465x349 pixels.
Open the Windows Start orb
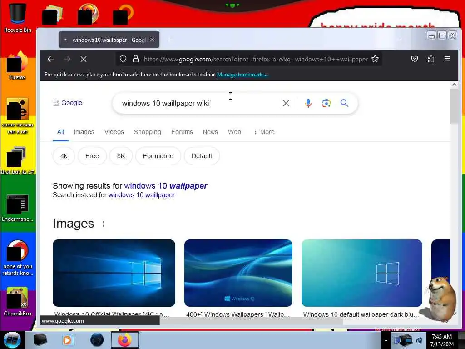[x=12, y=340]
